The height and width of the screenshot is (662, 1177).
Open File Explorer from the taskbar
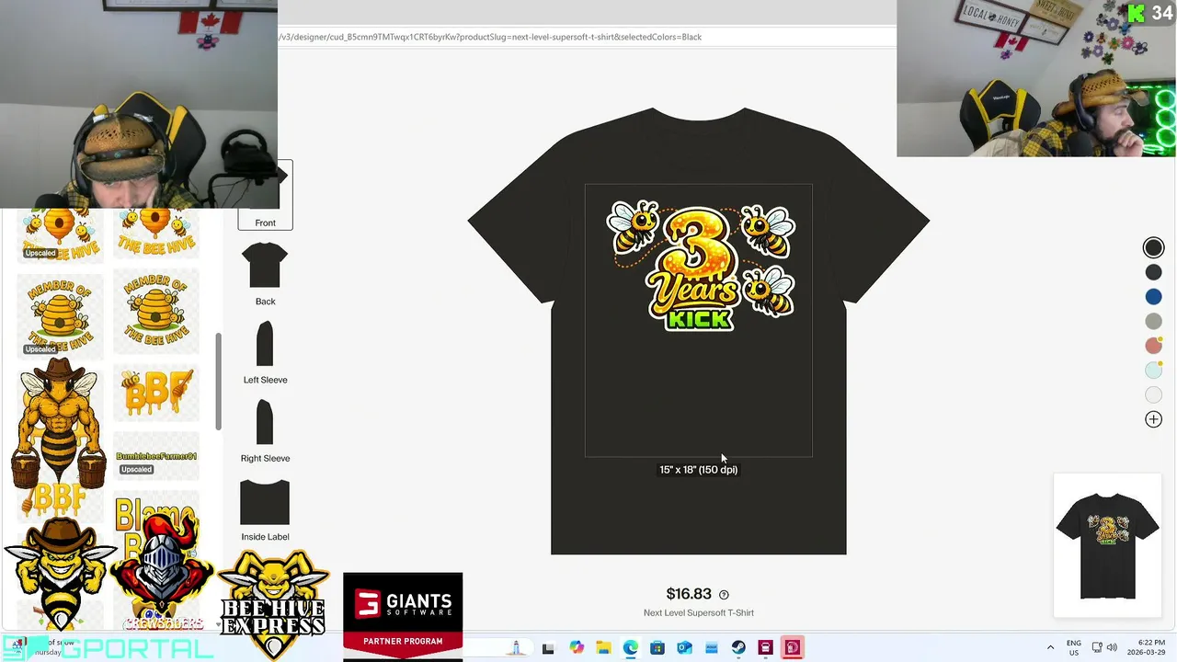point(603,648)
